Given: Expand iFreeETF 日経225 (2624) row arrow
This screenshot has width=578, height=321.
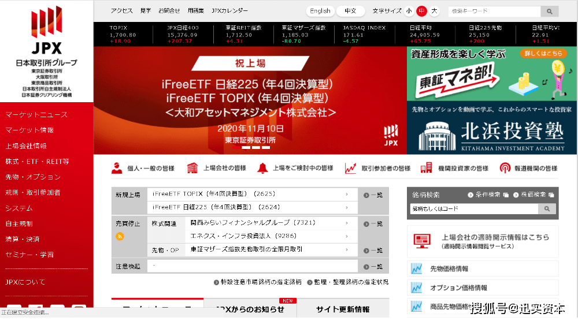Looking at the screenshot, I should (x=346, y=207).
